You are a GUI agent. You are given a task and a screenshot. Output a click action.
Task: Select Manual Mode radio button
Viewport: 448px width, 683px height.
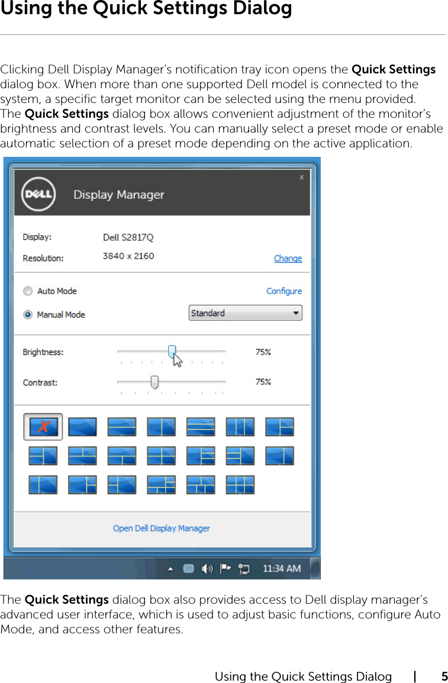click(x=28, y=314)
